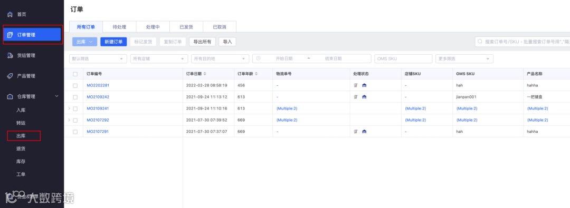Screen dimensions: 570x208
Task: Click the 结束日期 end date field
Action: pyautogui.click(x=334, y=58)
